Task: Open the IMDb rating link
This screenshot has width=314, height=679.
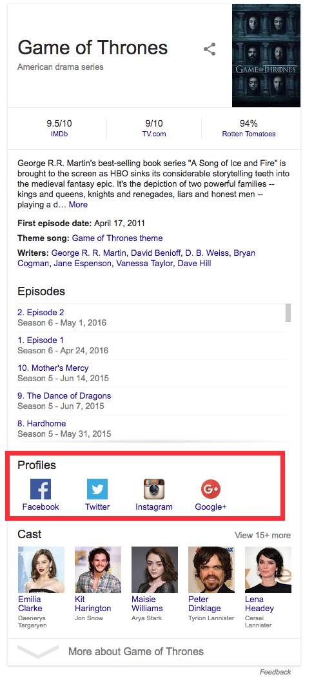Action: (59, 134)
